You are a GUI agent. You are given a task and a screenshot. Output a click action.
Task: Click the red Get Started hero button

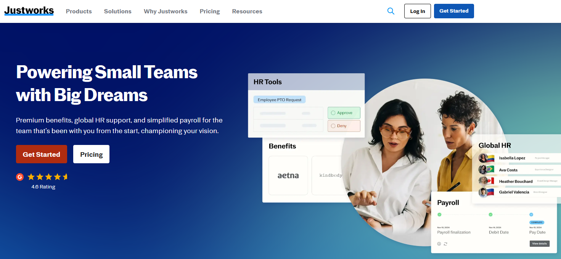click(x=42, y=154)
